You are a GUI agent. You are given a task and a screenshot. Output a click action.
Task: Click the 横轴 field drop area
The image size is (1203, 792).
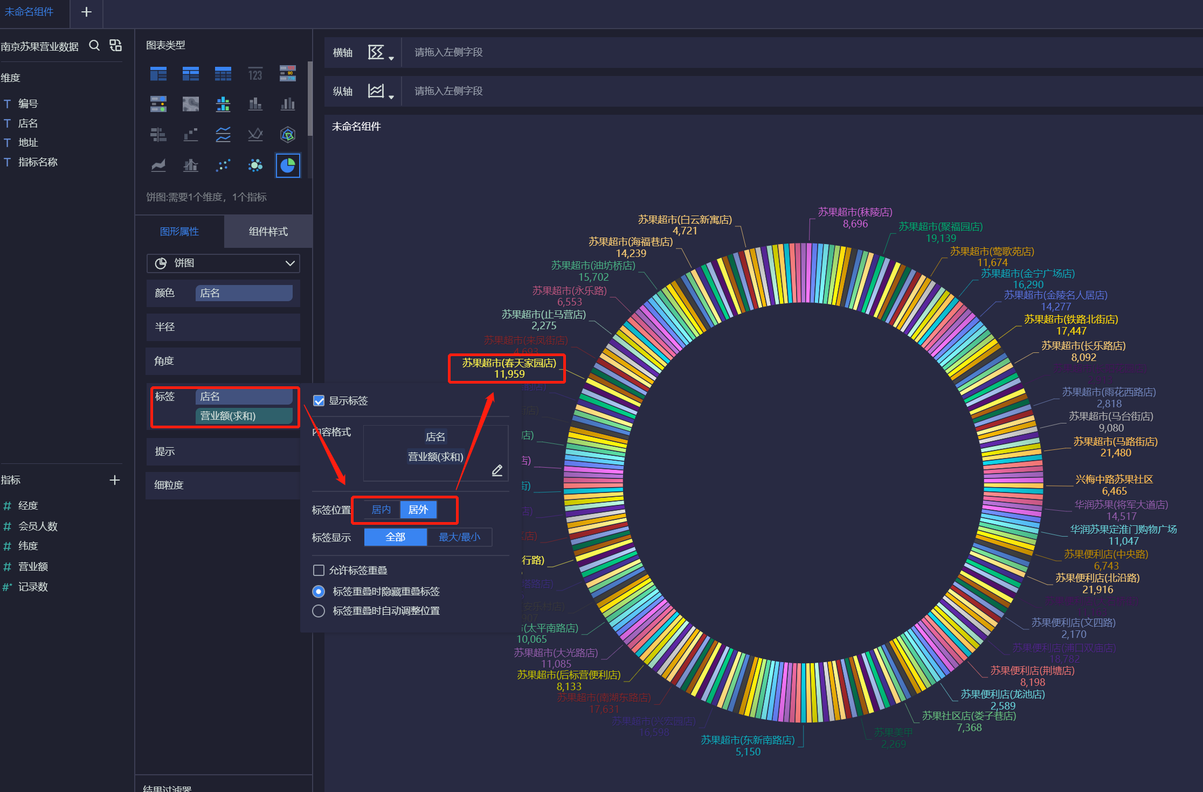coord(802,53)
